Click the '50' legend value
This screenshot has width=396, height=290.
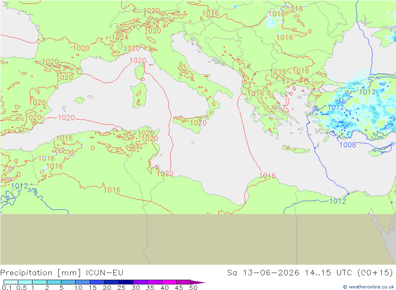click(x=193, y=288)
